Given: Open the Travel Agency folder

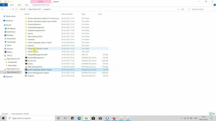Looking at the screenshot, I should click(66, 52).
